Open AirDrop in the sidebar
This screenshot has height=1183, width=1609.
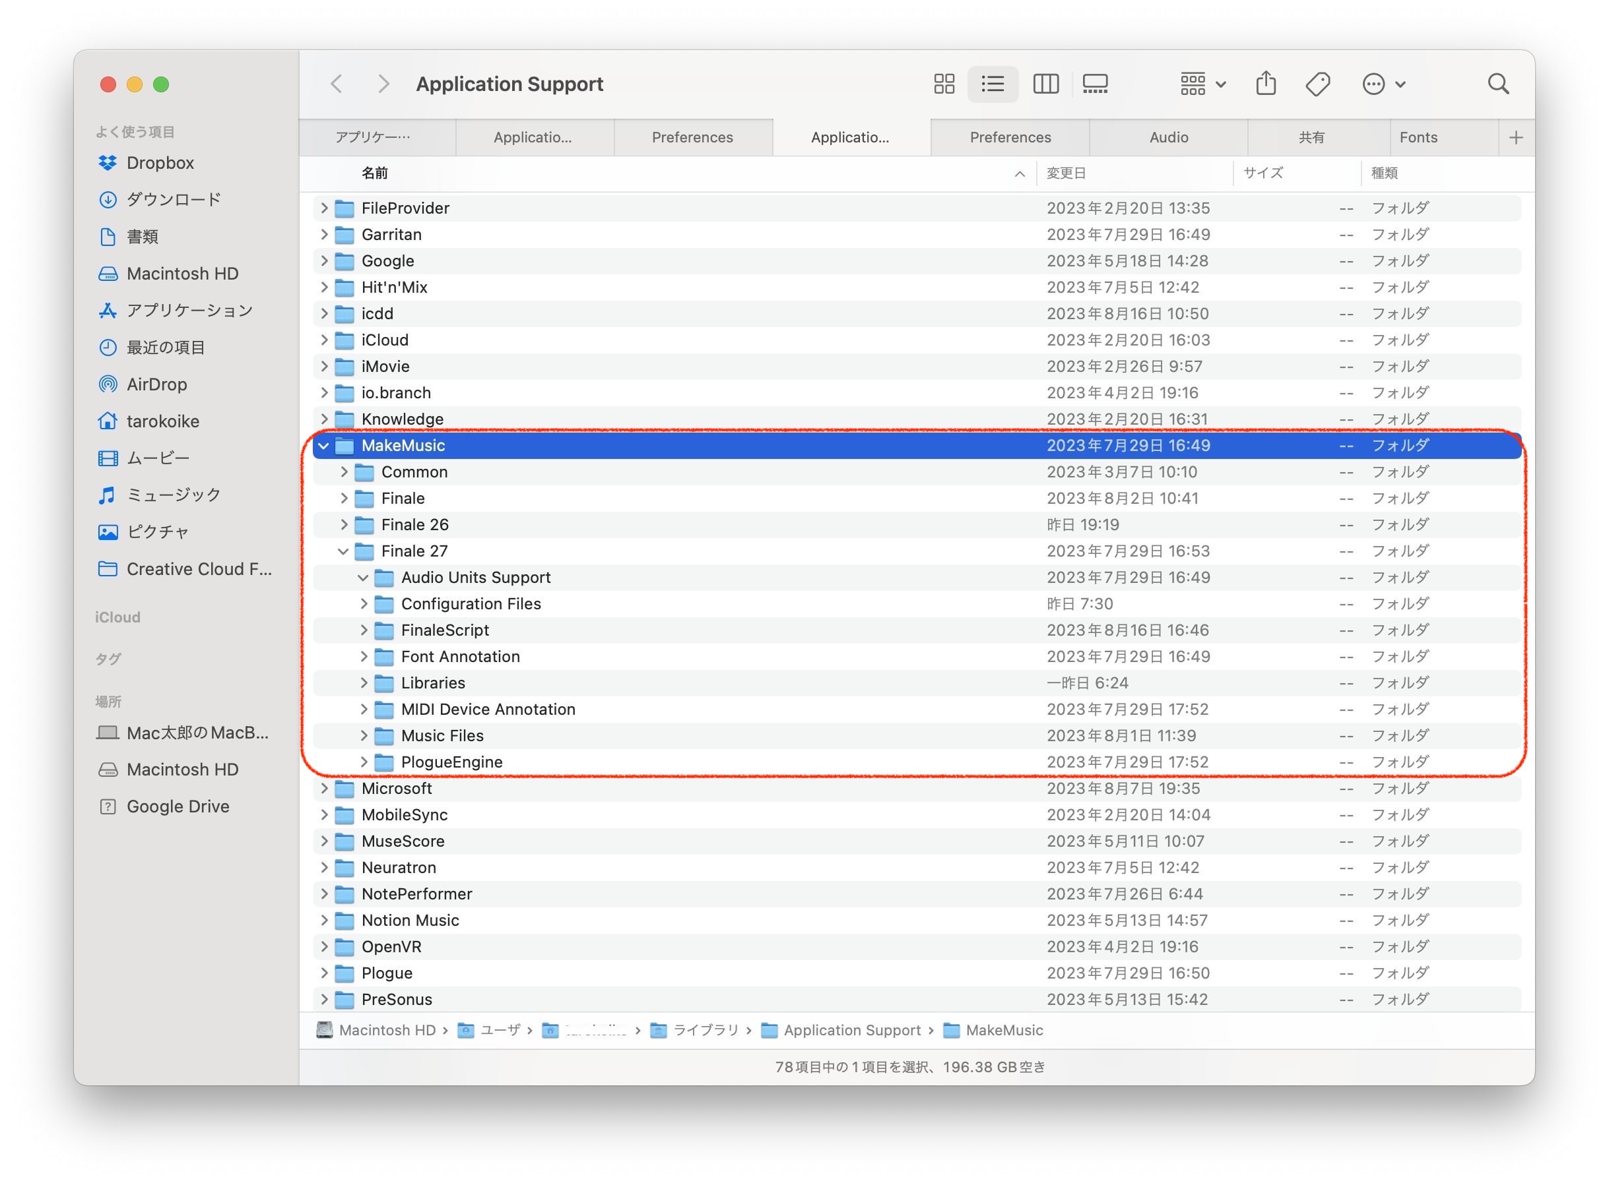pos(156,384)
